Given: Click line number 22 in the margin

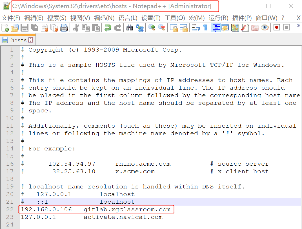Looking at the screenshot, I should pos(10,209).
